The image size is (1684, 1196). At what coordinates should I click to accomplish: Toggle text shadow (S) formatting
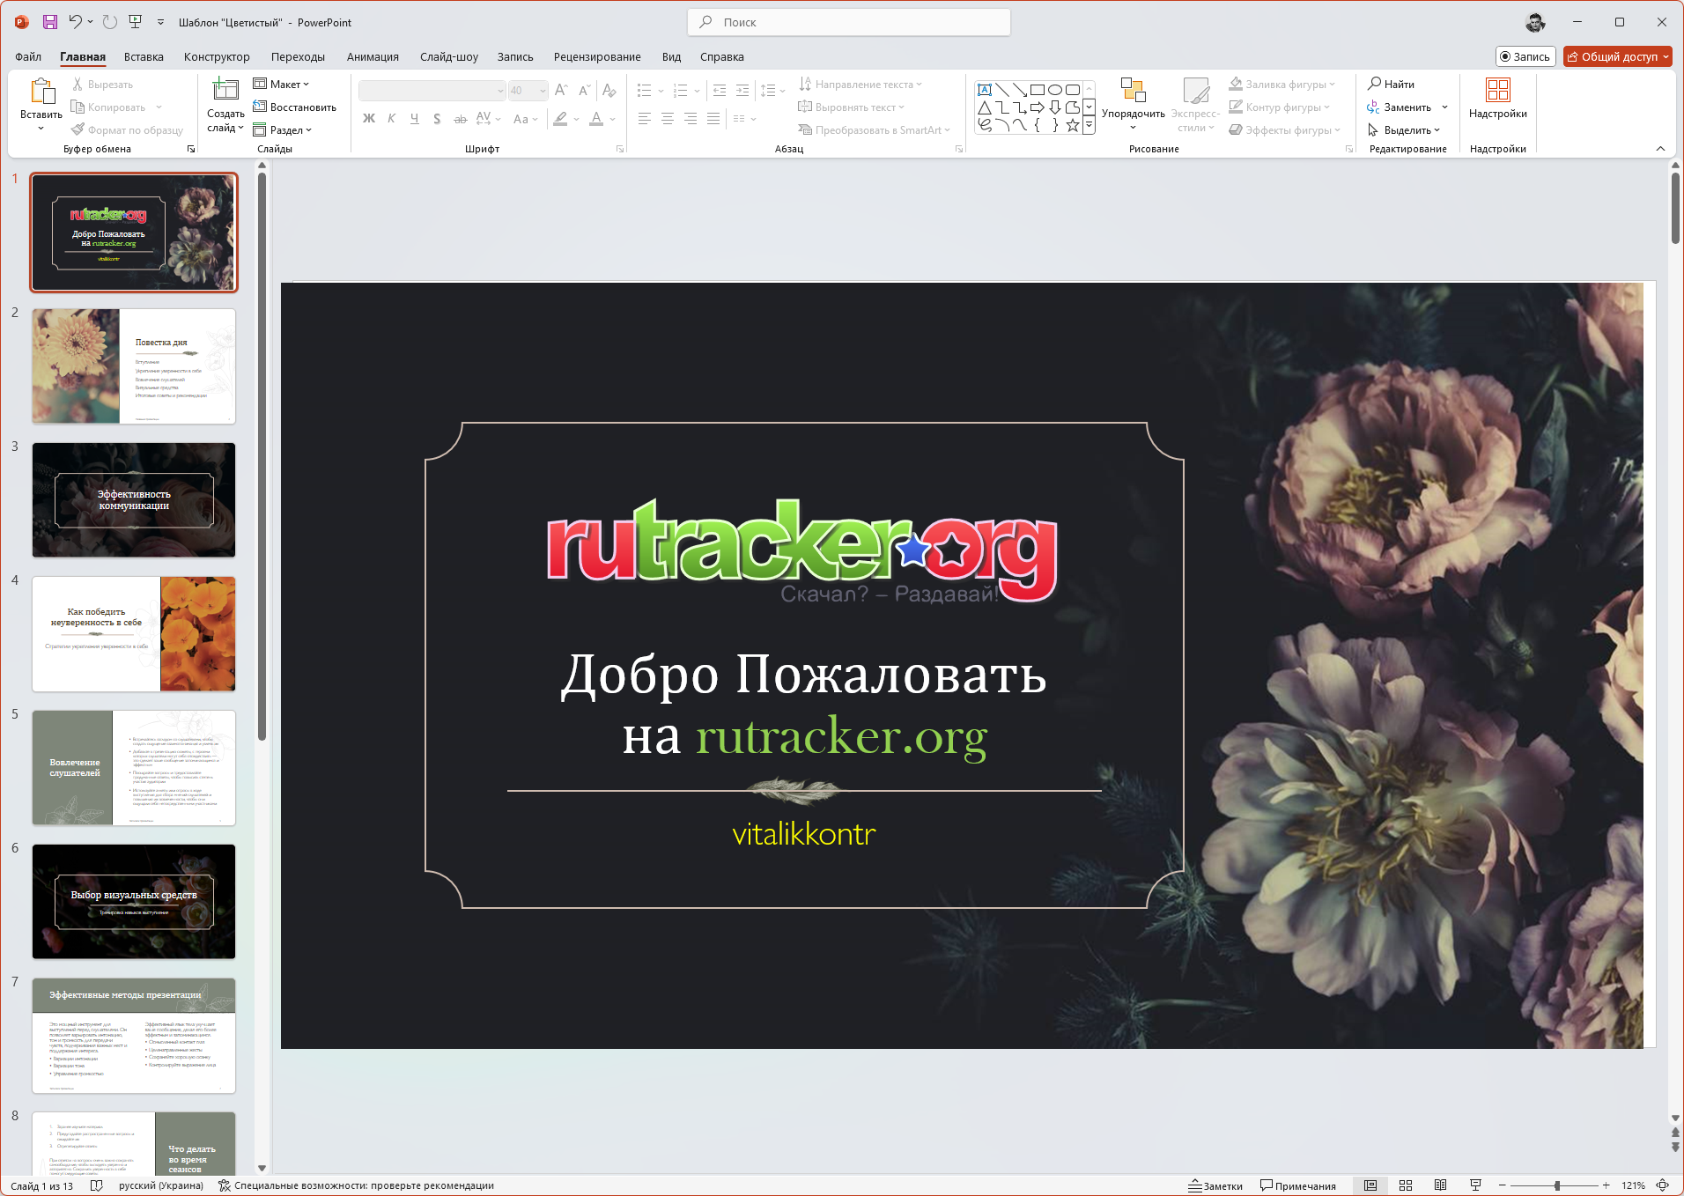click(x=437, y=118)
